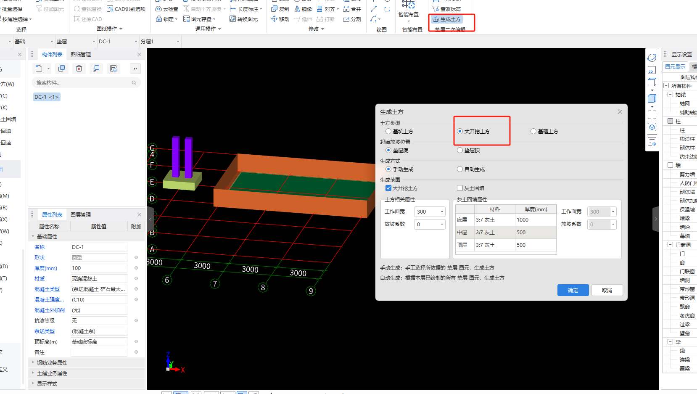Click the 分割 ribbon tool

click(352, 19)
